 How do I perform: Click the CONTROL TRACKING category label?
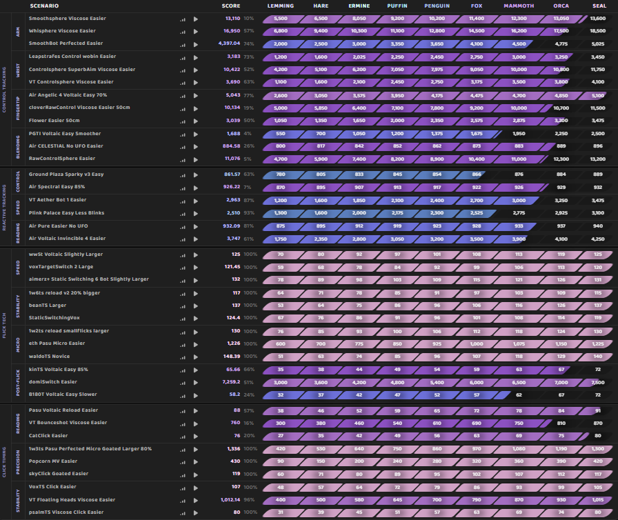click(x=4, y=90)
